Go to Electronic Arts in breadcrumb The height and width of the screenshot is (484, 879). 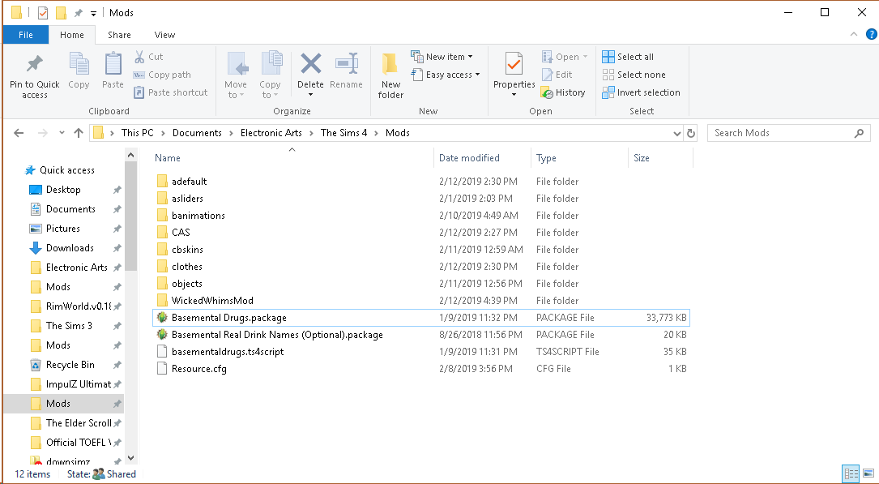pos(271,133)
